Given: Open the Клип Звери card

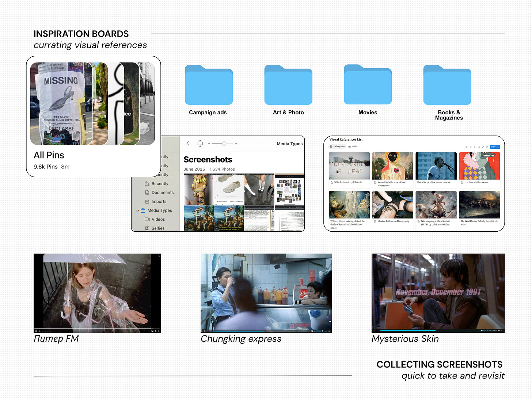Looking at the screenshot, I should click(x=436, y=170).
